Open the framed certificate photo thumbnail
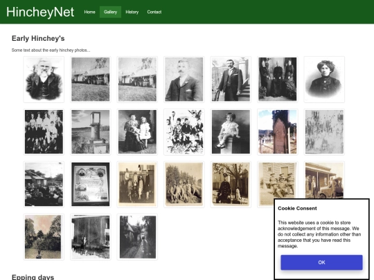Screen dimensions: 374x280 pyautogui.click(x=91, y=185)
